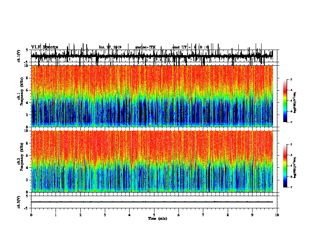Click the ch.2 spectrogram color bar
312x241 pixels.
[x=285, y=166]
